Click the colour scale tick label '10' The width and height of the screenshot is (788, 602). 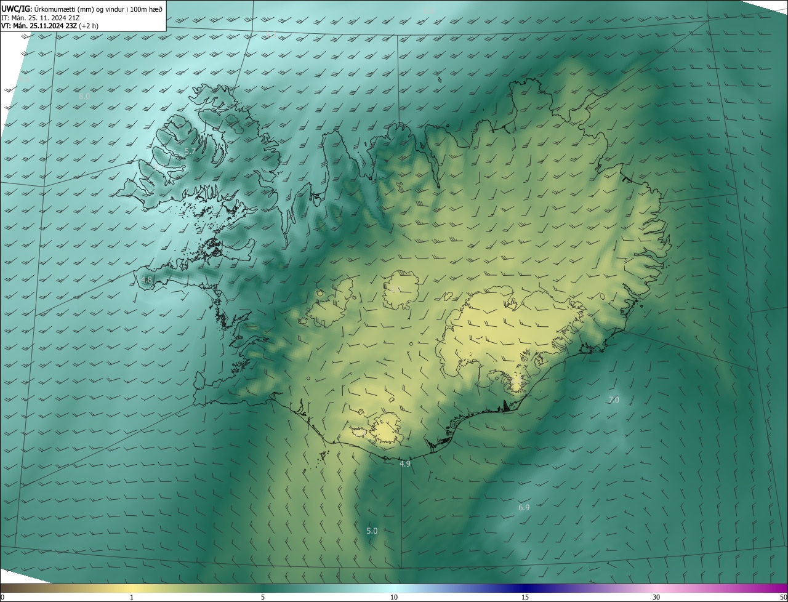(394, 597)
